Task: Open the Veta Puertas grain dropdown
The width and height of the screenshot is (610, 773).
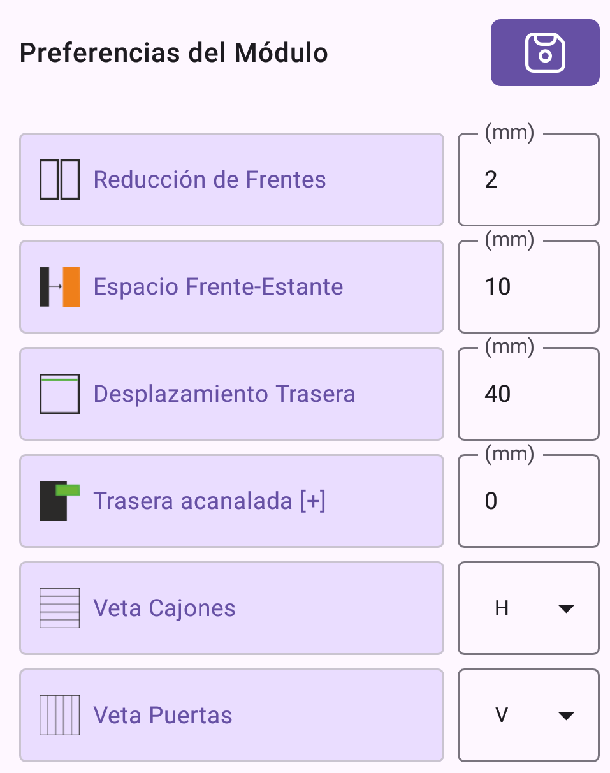Action: pyautogui.click(x=528, y=716)
